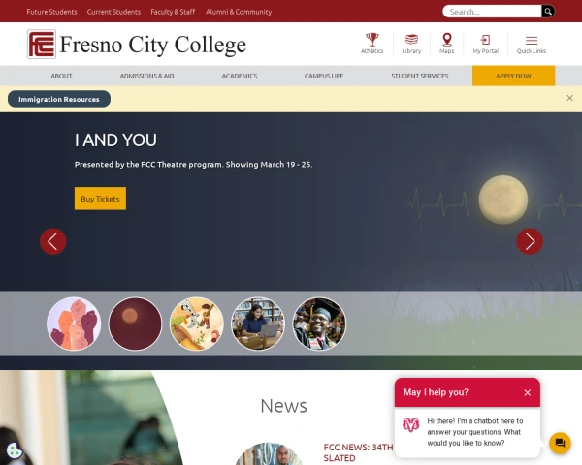Click the Buy Tickets button
The width and height of the screenshot is (582, 465).
[100, 199]
